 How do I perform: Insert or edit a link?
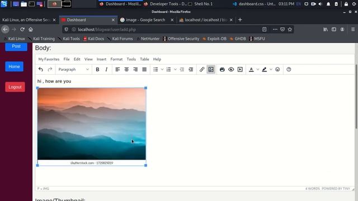(x=202, y=69)
